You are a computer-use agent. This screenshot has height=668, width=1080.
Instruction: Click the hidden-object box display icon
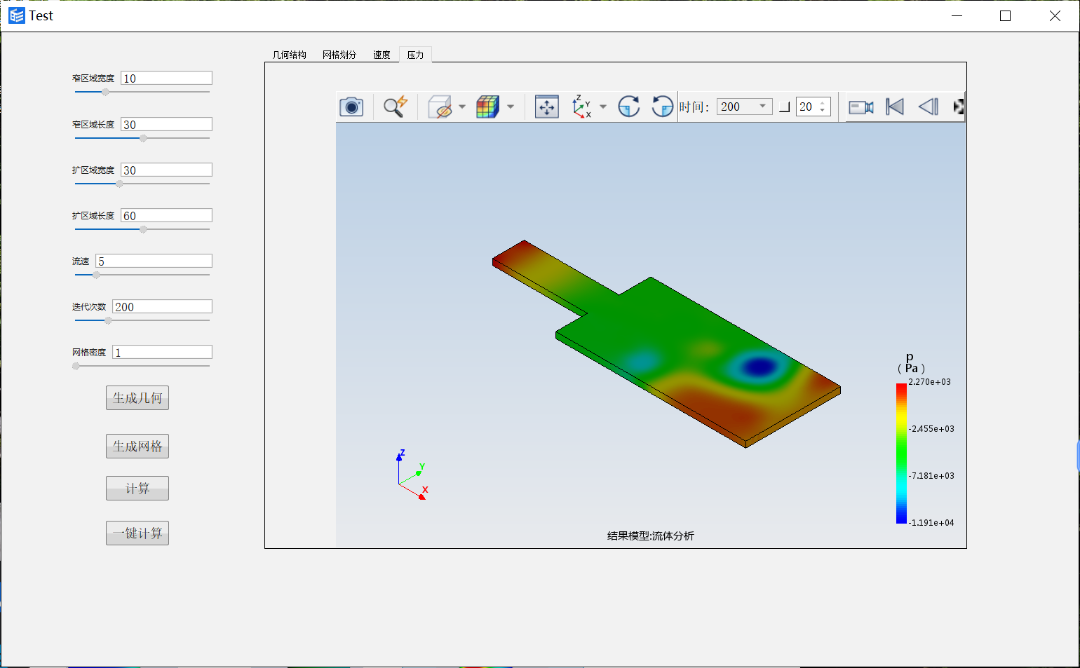pyautogui.click(x=440, y=107)
